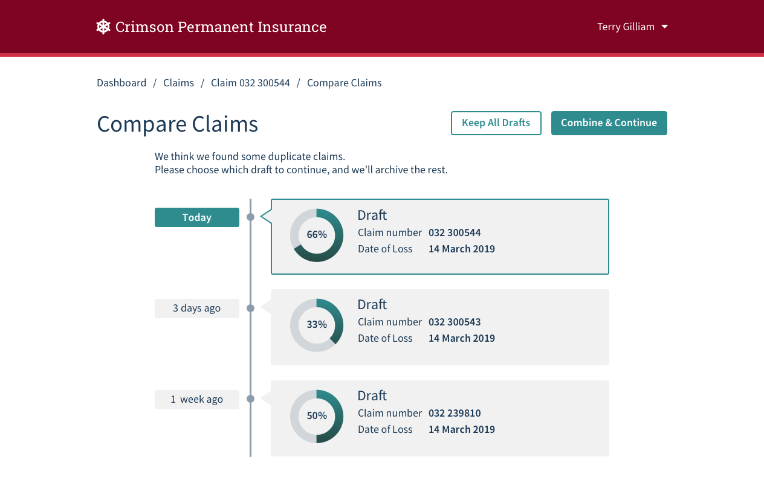The width and height of the screenshot is (764, 483).
Task: Click the Draft title above claim 032 239810
Action: [372, 395]
